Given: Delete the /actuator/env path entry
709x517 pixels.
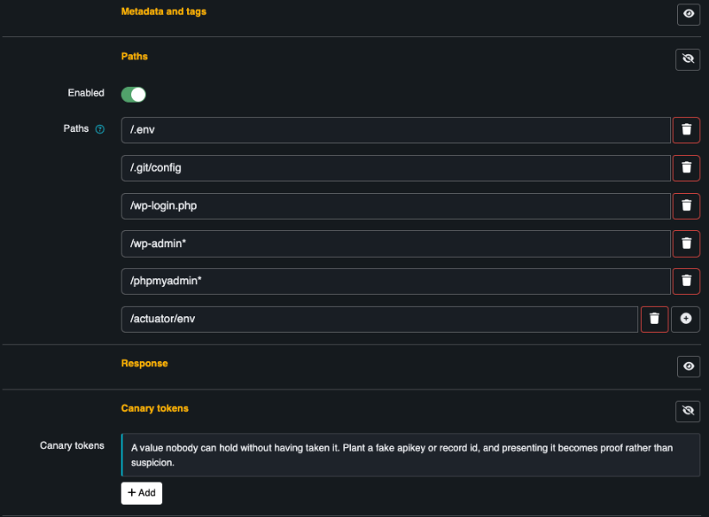Looking at the screenshot, I should 655,319.
